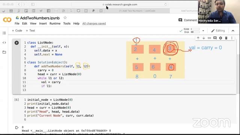Open cell settings gear

(220, 38)
